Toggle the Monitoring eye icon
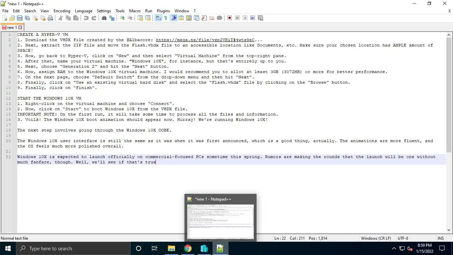The image size is (453, 255). (220, 18)
